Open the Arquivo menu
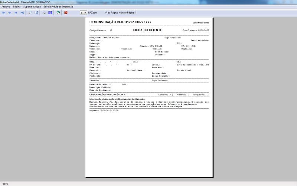 pyautogui.click(x=6, y=7)
